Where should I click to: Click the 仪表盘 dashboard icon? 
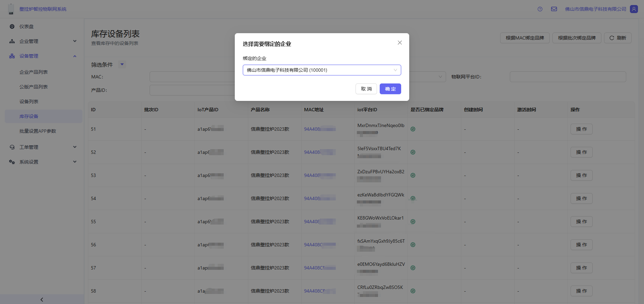point(12,26)
